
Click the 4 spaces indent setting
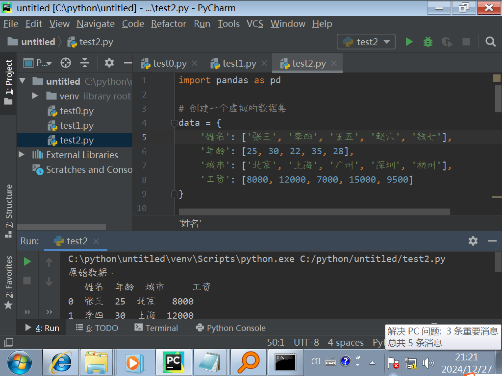pos(346,343)
